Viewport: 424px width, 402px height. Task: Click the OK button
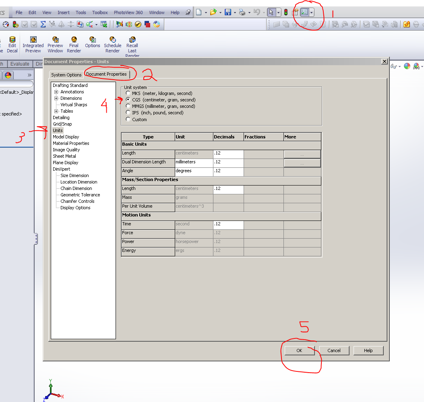point(299,350)
